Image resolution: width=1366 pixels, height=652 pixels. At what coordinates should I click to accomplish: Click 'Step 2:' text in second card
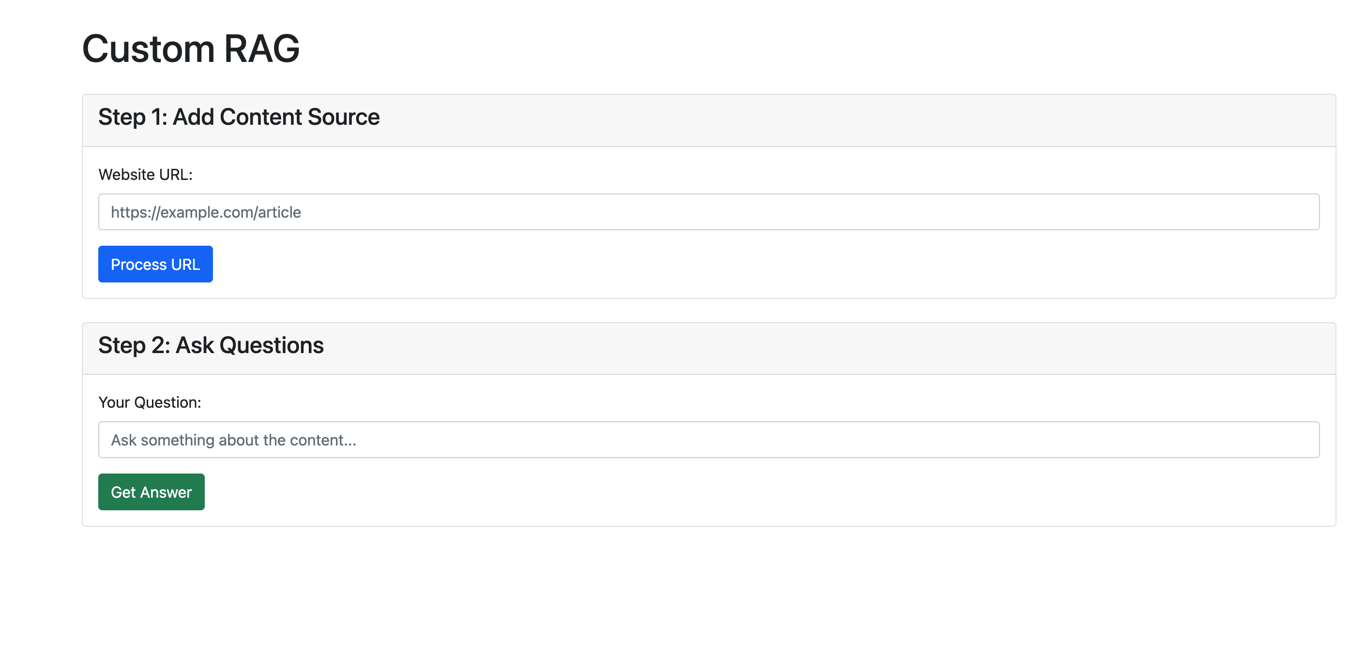(134, 345)
